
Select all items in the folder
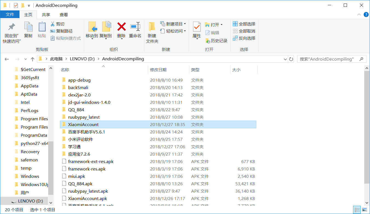click(x=244, y=24)
